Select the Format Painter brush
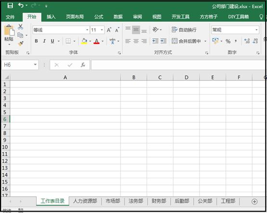 click(21, 43)
